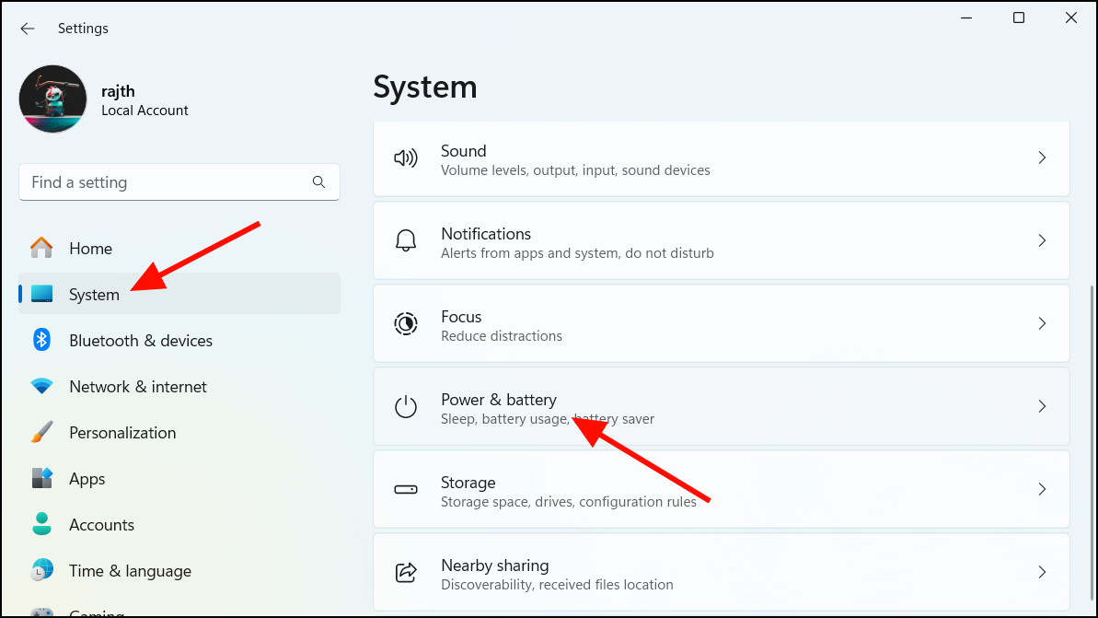Viewport: 1098px width, 618px height.
Task: Click the Notifications bell icon
Action: click(406, 240)
